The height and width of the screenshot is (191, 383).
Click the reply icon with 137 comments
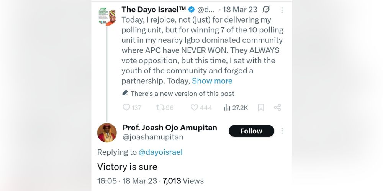click(x=127, y=108)
